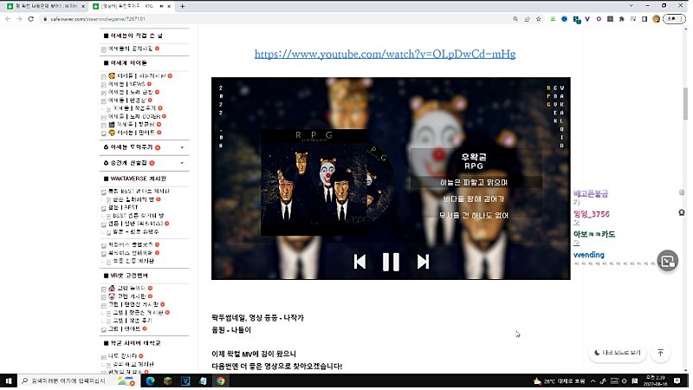Open the Extensions puzzle piece menu
Image resolution: width=693 pixels, height=390 pixels.
tap(622, 19)
